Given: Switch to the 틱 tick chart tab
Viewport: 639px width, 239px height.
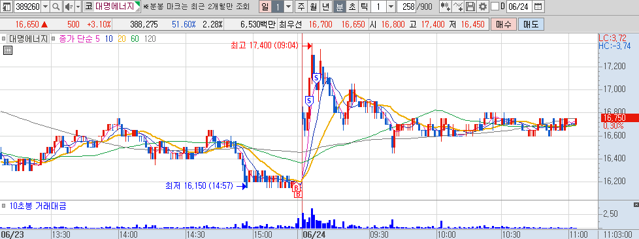Looking at the screenshot, I should pyautogui.click(x=365, y=6).
